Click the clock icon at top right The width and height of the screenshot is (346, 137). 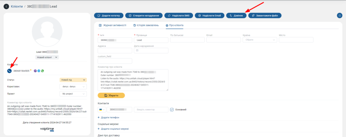(340, 15)
